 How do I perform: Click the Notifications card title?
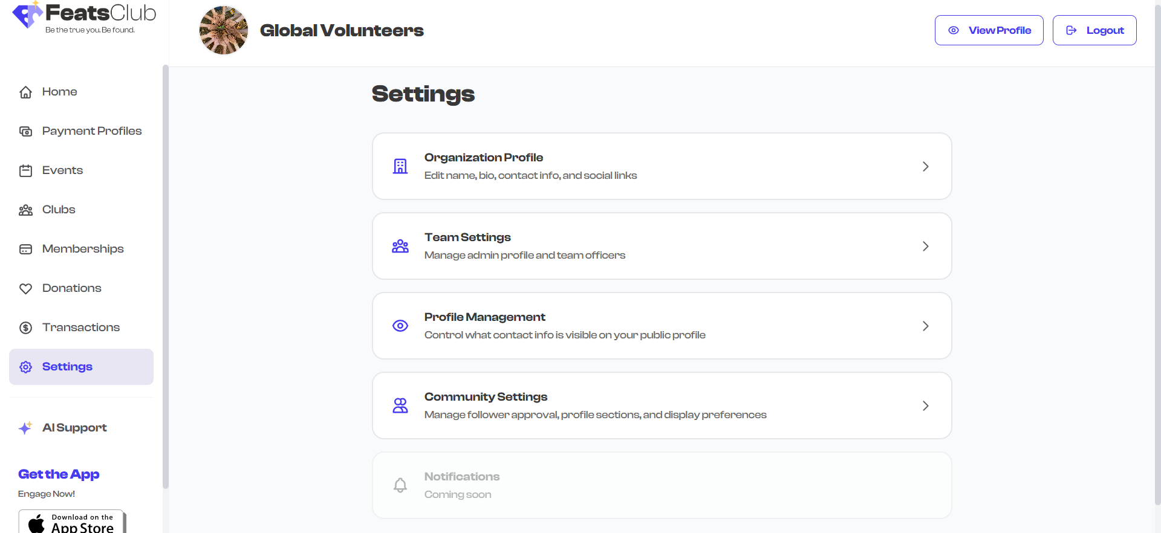coord(462,477)
